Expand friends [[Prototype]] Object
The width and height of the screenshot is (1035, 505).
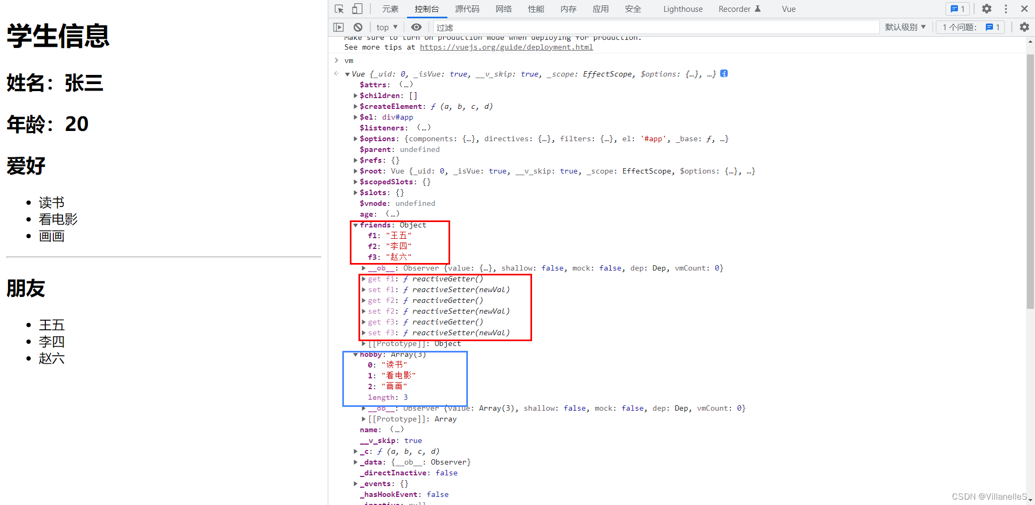[x=364, y=344]
